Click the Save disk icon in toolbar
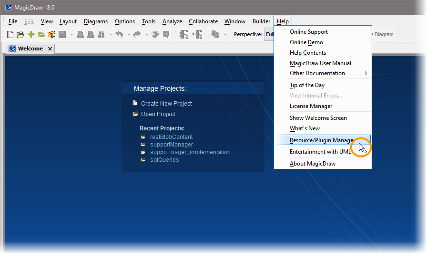This screenshot has height=254, width=427. point(62,34)
